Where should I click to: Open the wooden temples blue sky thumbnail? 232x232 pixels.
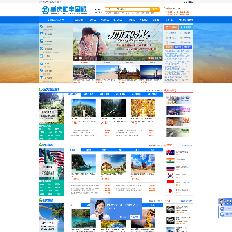click(143, 163)
